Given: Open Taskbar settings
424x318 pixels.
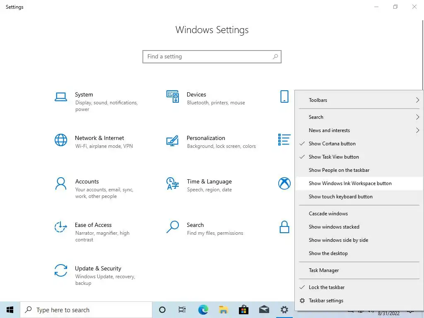Looking at the screenshot, I should click(359, 301).
